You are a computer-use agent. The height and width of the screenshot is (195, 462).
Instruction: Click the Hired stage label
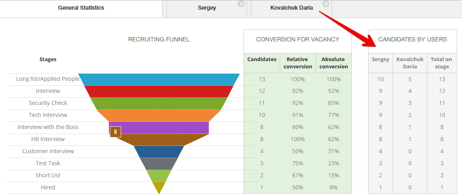point(48,187)
